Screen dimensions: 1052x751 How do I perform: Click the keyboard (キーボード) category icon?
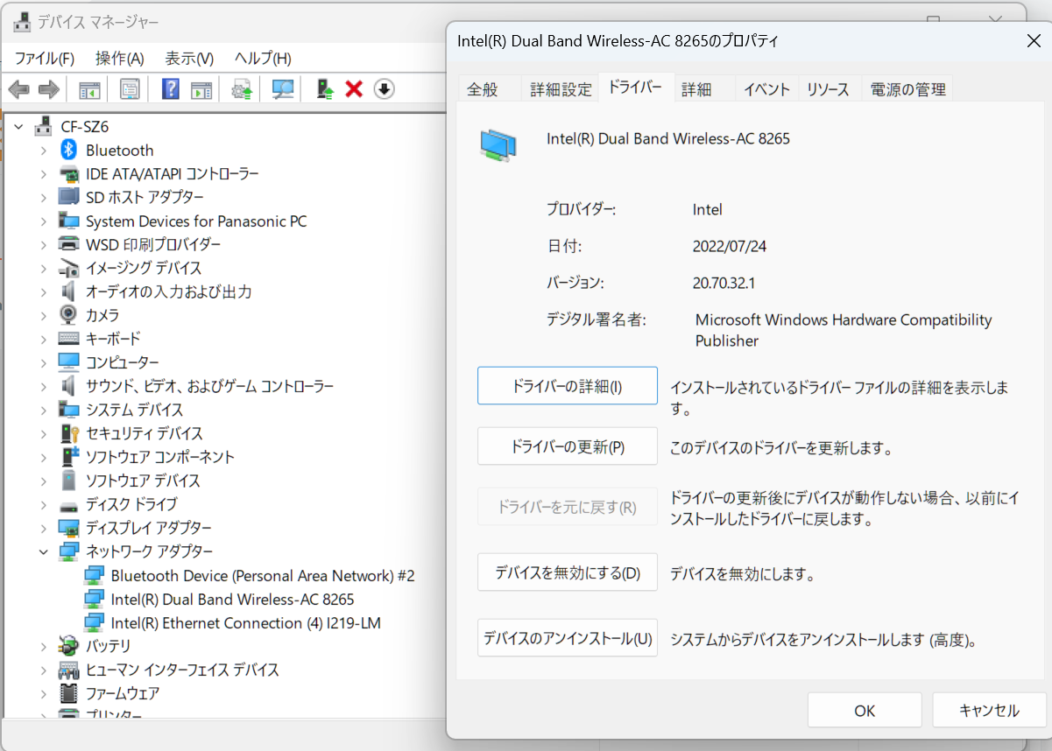point(68,339)
